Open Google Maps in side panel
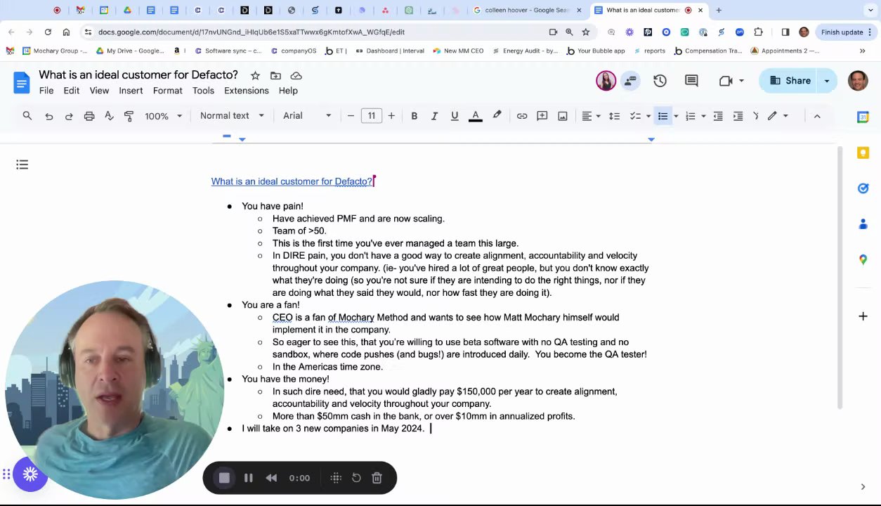 (x=863, y=260)
